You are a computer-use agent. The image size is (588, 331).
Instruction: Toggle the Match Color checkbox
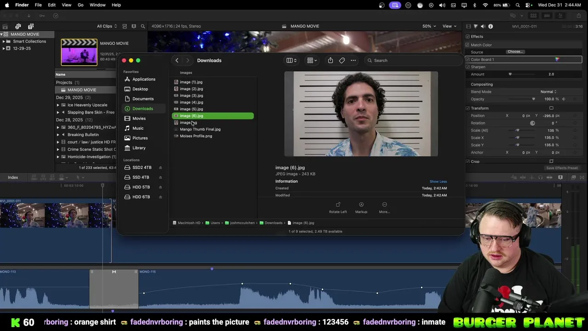(468, 45)
